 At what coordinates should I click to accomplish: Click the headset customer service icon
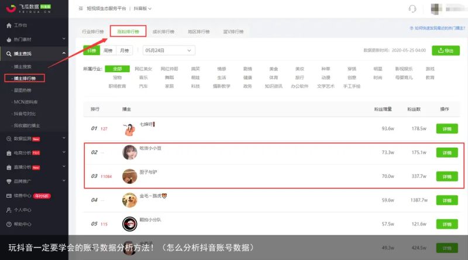pyautogui.click(x=412, y=9)
